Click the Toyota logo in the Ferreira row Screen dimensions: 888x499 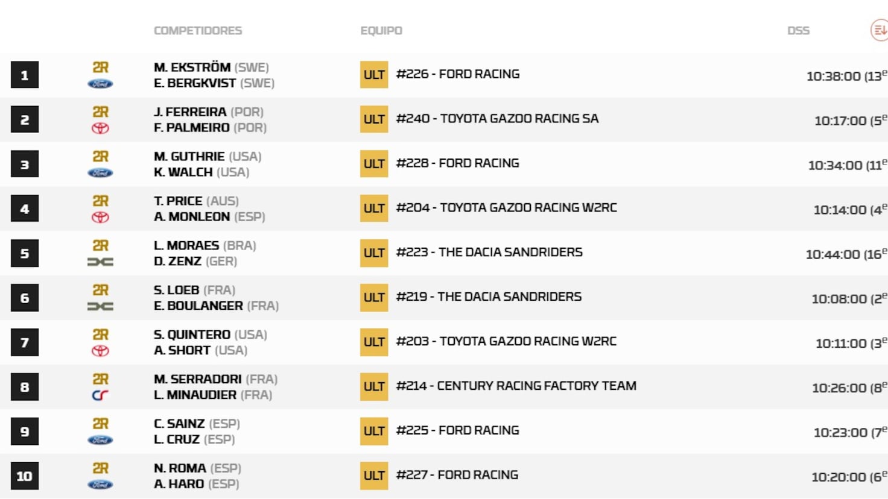(x=100, y=128)
